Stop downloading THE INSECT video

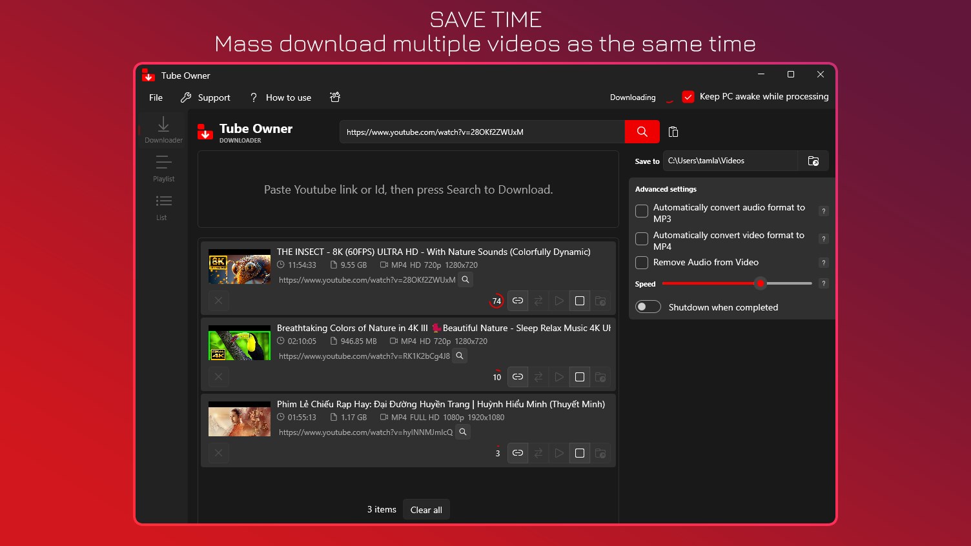580,301
